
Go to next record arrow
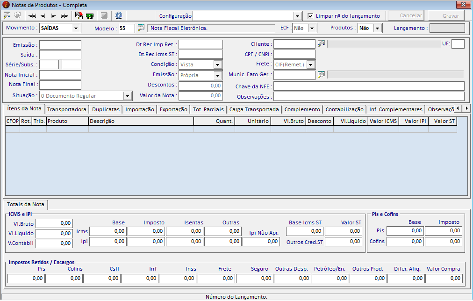pos(53,16)
